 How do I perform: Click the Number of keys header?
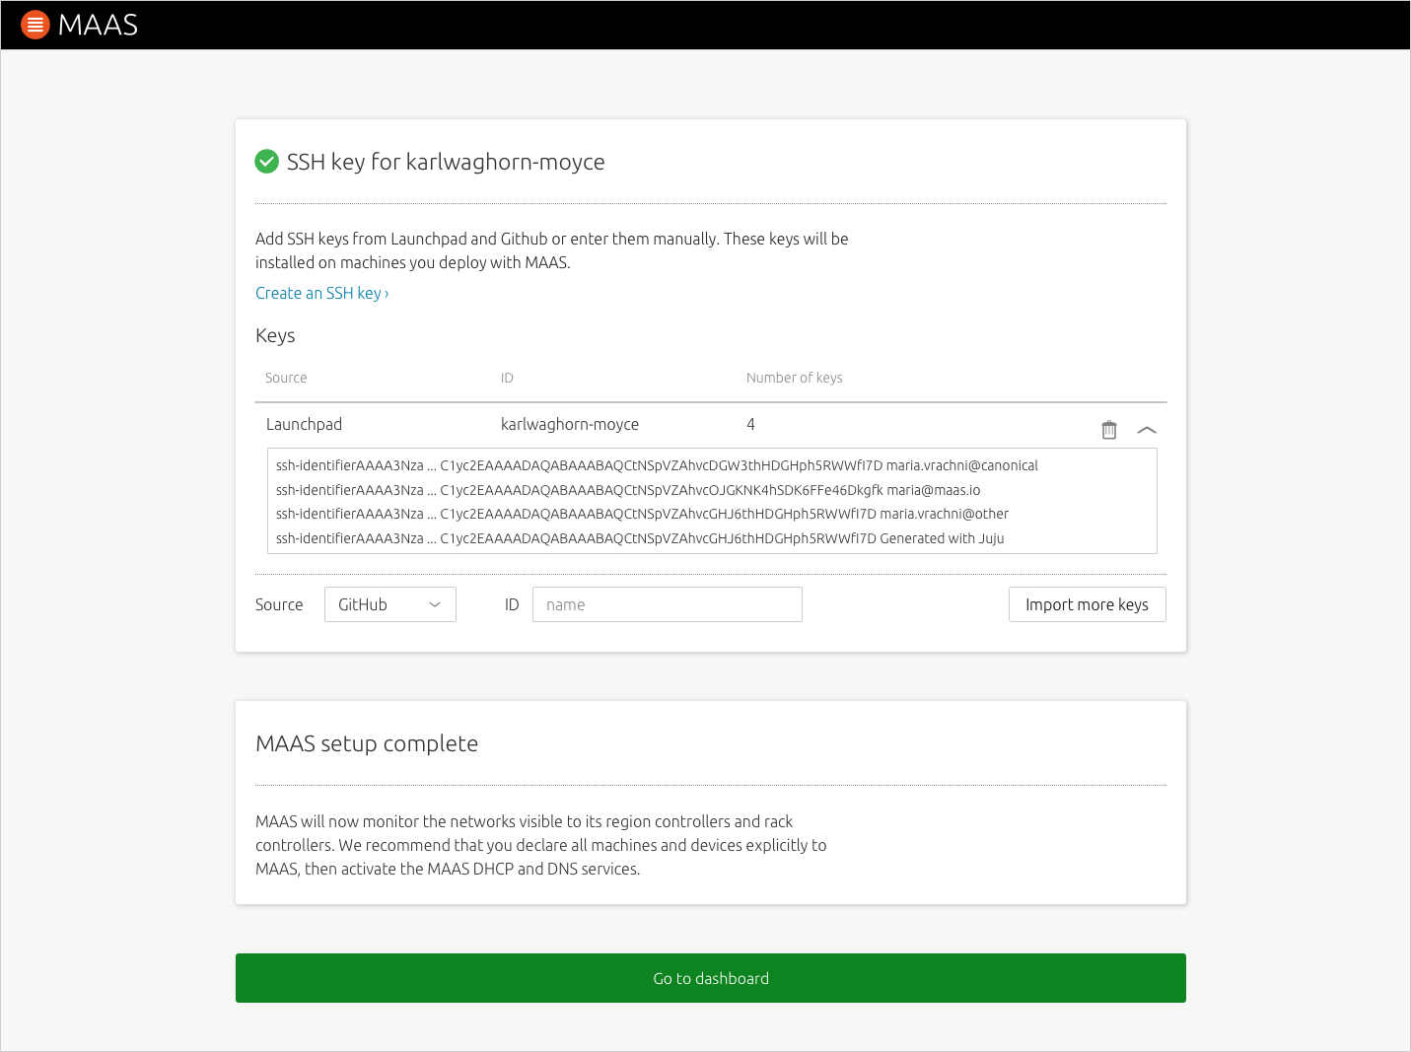tap(795, 378)
